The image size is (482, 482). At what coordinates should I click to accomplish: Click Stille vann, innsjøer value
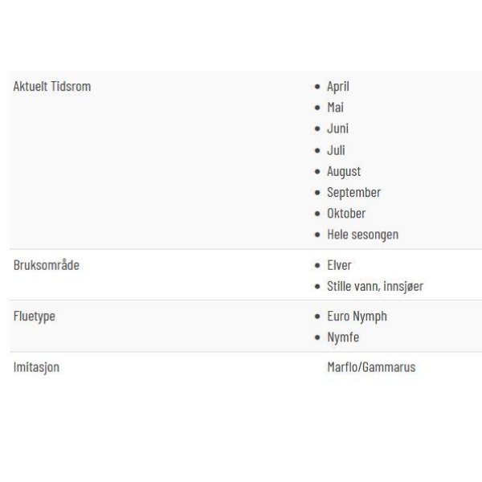[x=375, y=287]
